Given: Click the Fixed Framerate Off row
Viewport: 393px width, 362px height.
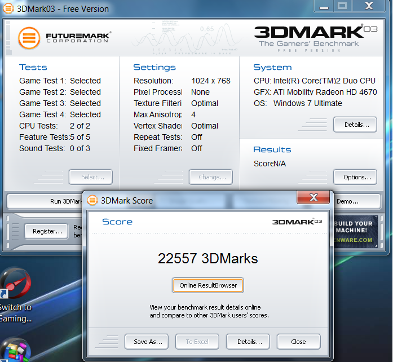Looking at the screenshot, I should (x=168, y=148).
